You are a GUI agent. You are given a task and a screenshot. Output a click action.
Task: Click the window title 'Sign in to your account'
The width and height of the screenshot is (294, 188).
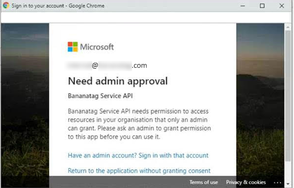[x=38, y=6]
